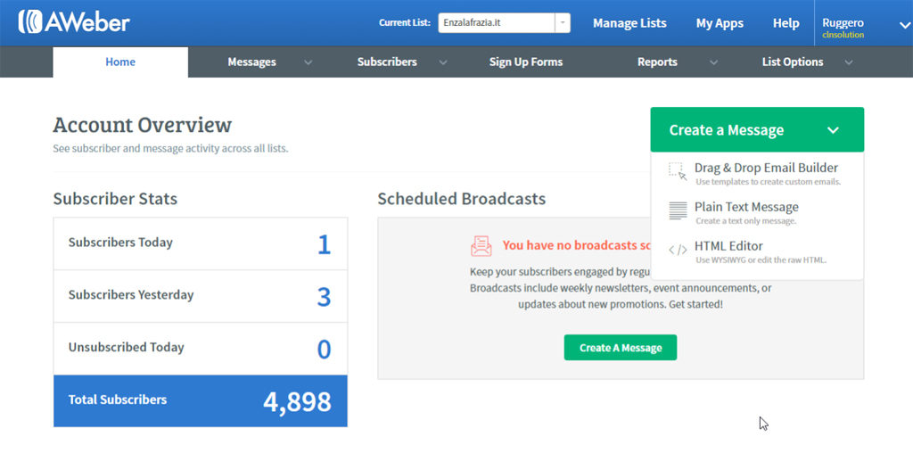Click the HTML Editor code brackets icon
913x461 pixels.
[x=678, y=251]
